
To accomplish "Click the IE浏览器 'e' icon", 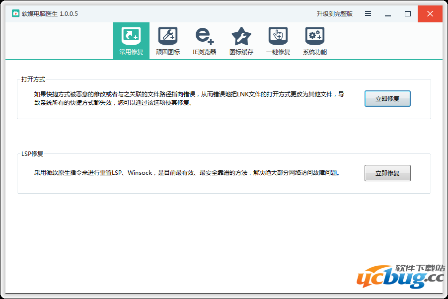I will [x=204, y=36].
